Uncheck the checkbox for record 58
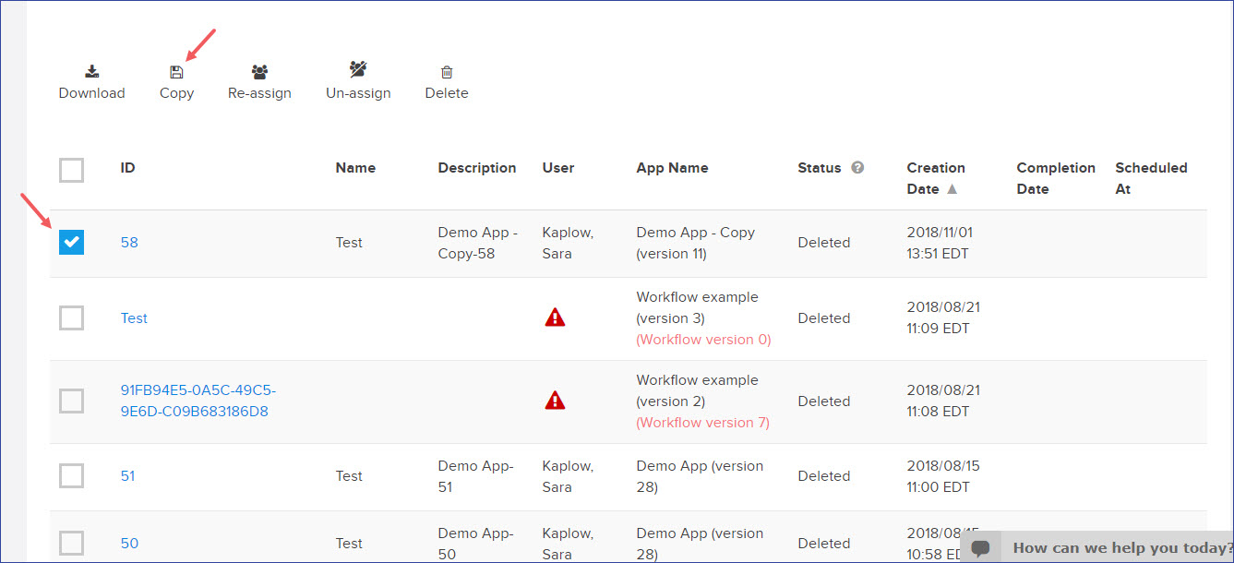Image resolution: width=1234 pixels, height=563 pixels. 71,242
